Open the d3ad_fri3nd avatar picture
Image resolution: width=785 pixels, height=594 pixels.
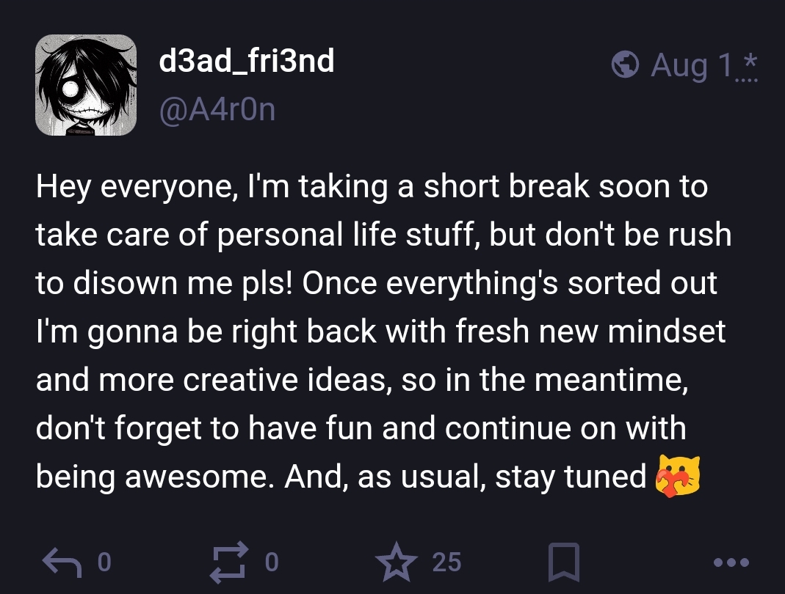coord(86,85)
